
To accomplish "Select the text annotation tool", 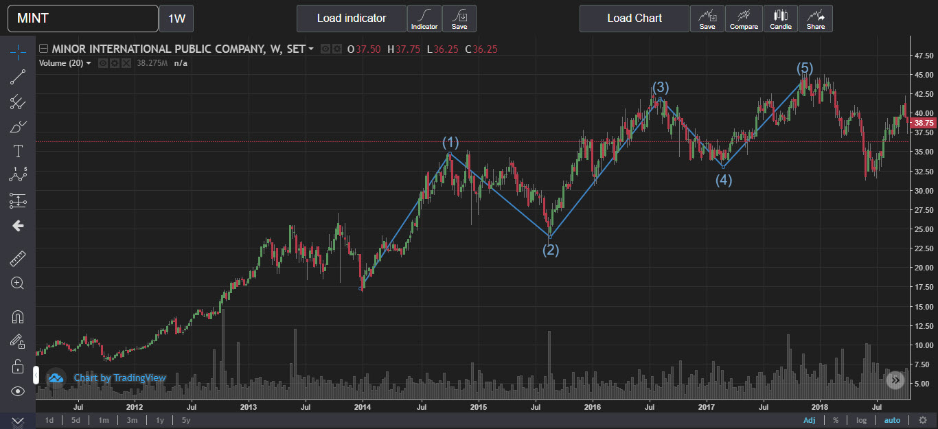I will coord(18,150).
